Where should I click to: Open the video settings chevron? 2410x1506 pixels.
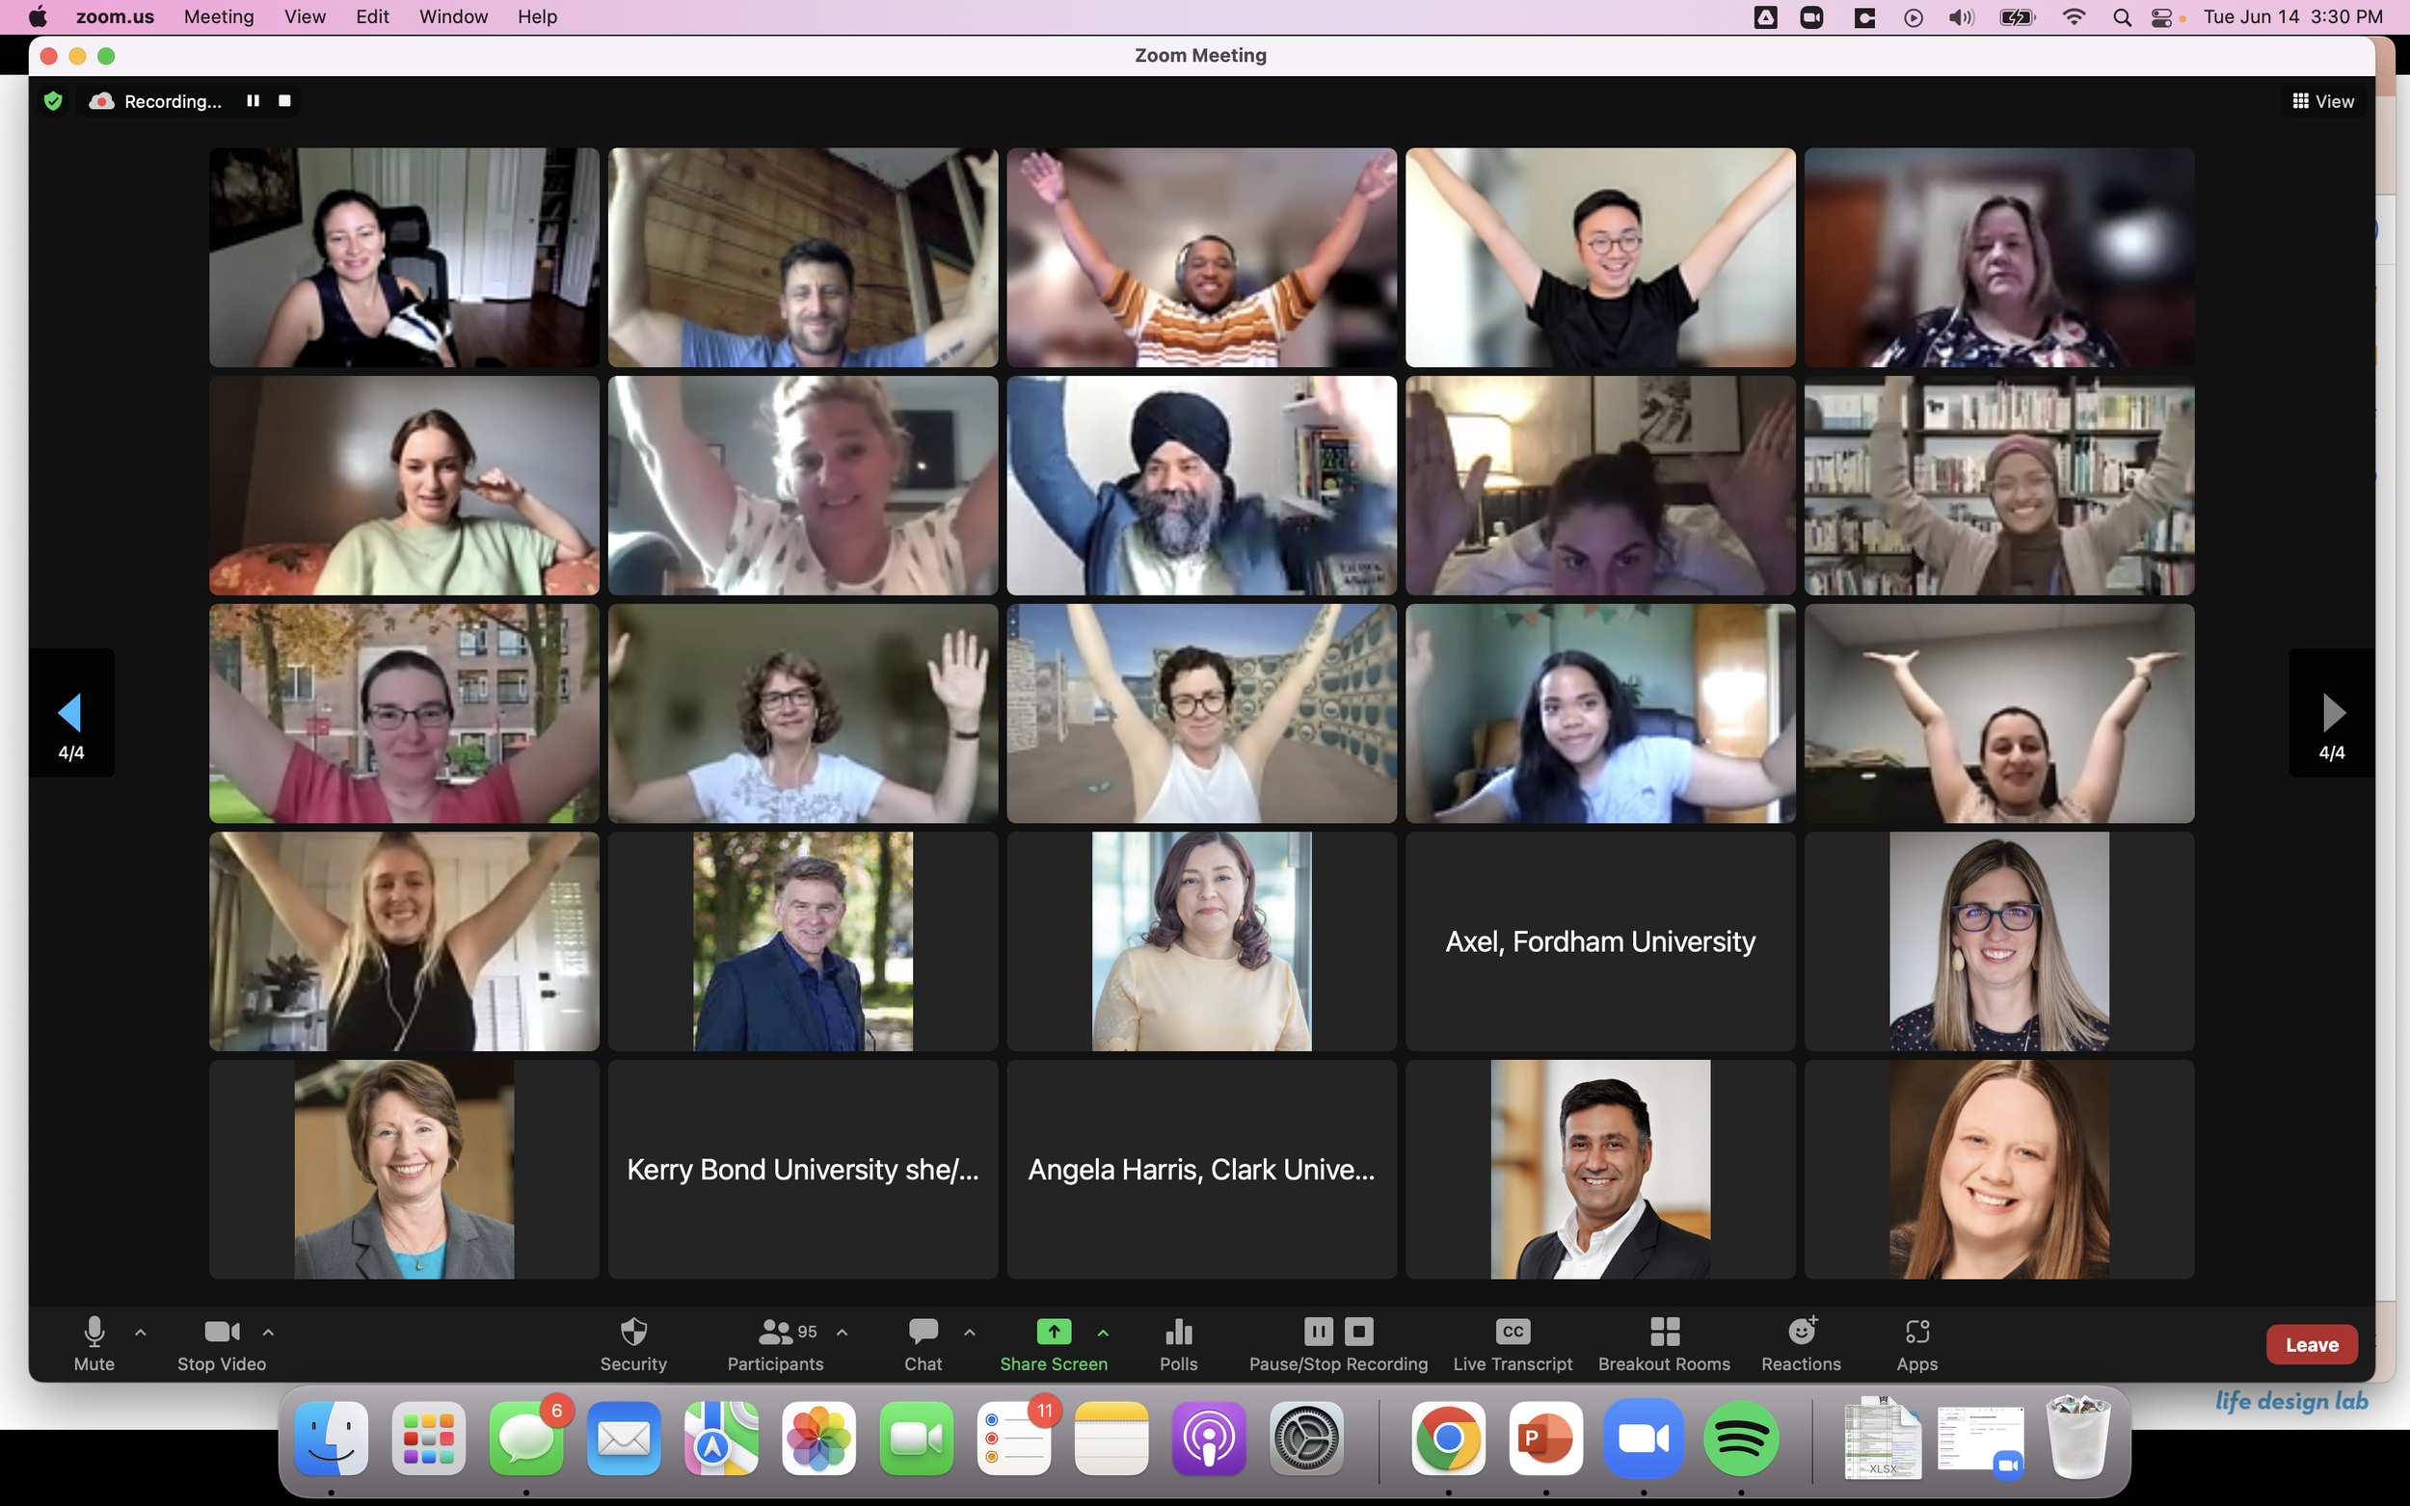[267, 1332]
